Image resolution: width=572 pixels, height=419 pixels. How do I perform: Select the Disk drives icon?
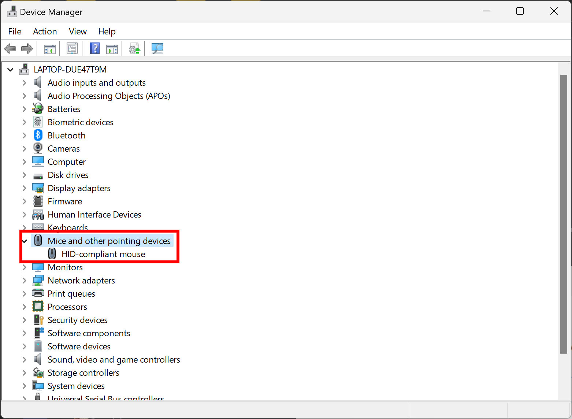pyautogui.click(x=38, y=176)
